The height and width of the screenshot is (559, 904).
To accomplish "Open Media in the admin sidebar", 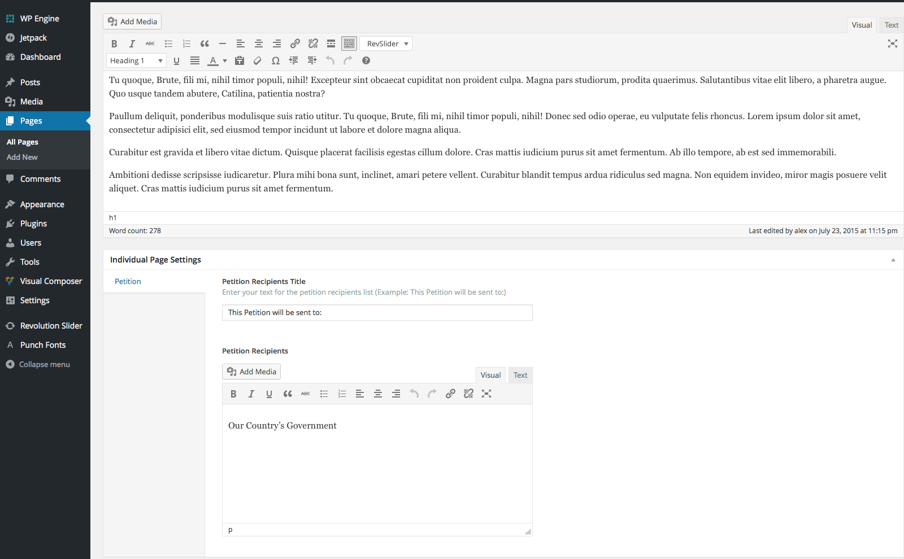I will [x=45, y=102].
